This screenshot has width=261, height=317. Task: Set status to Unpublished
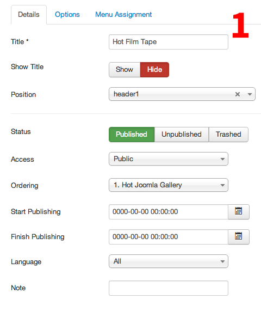[x=182, y=135]
